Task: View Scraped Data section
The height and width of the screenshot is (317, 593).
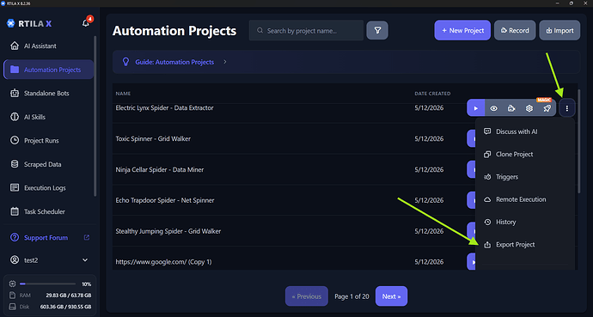Action: tap(48, 164)
